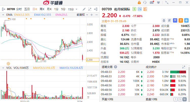Expand the EMA indicator dropdown
Screen dimensions: 190x102
3,15
